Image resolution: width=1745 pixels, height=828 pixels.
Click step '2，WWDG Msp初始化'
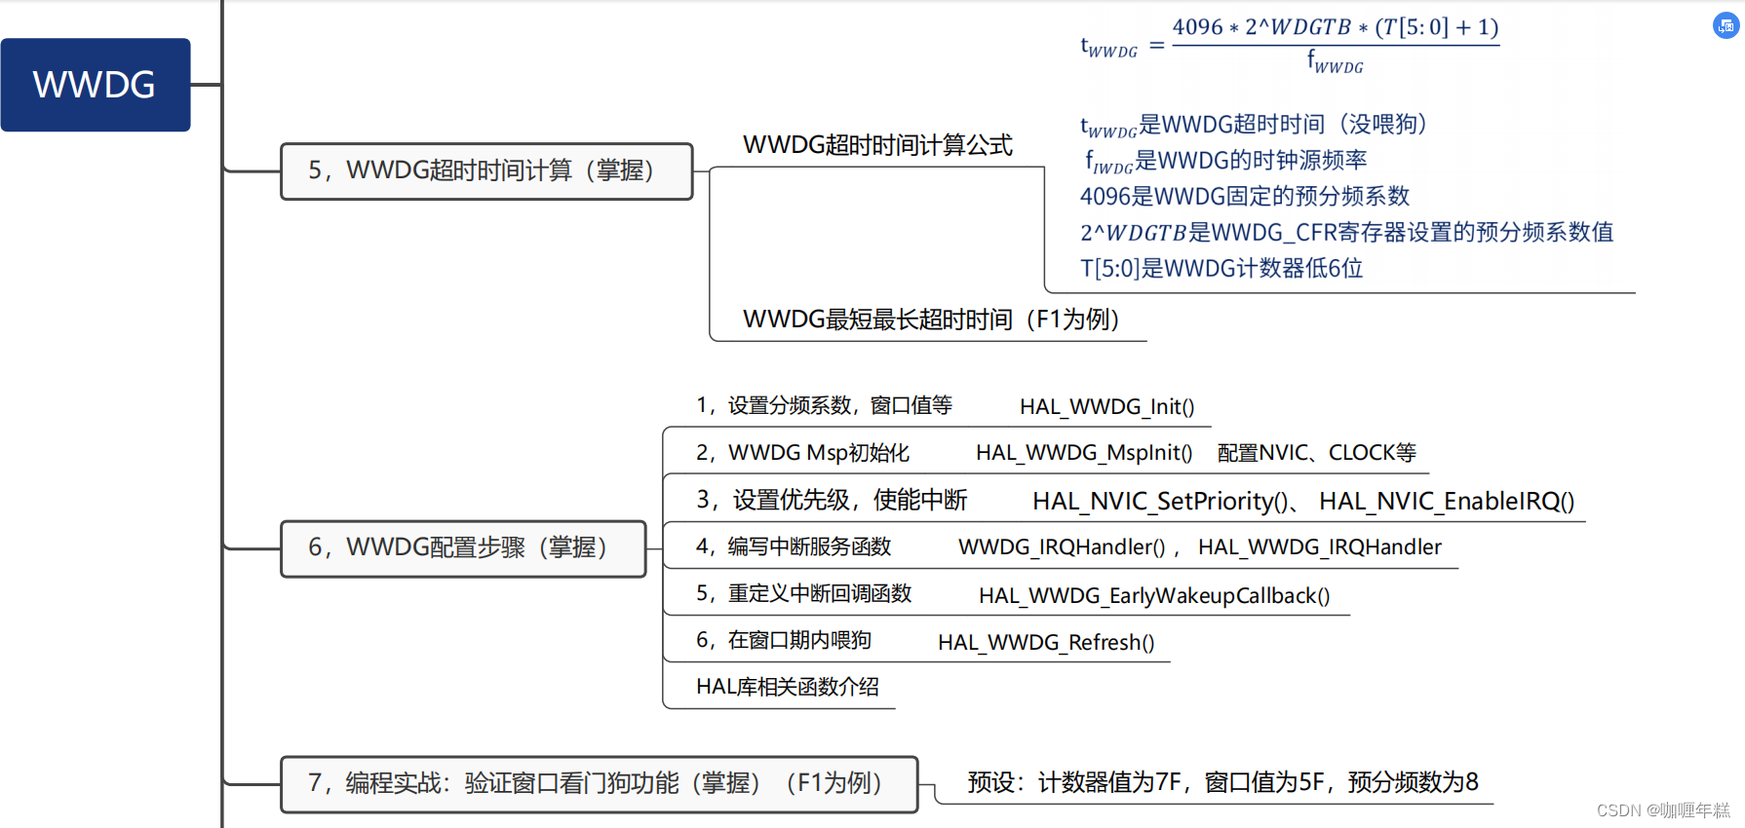point(802,453)
